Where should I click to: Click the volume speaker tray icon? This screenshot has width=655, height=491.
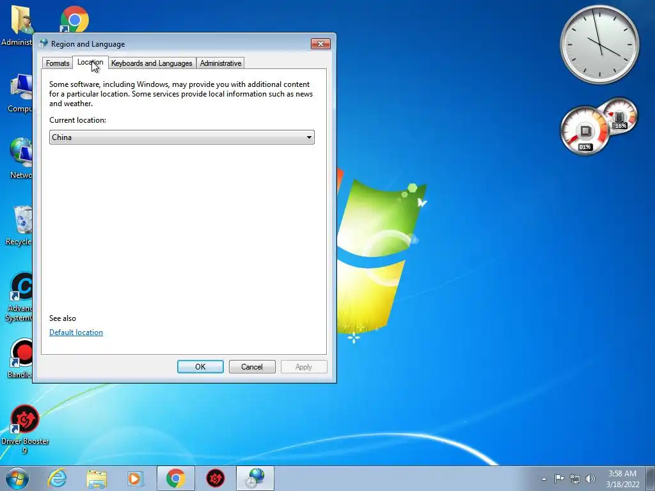pyautogui.click(x=590, y=479)
